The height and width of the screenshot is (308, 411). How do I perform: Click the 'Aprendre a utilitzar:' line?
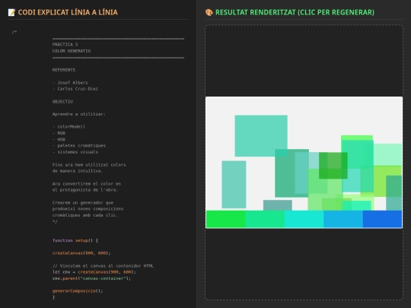point(78,114)
